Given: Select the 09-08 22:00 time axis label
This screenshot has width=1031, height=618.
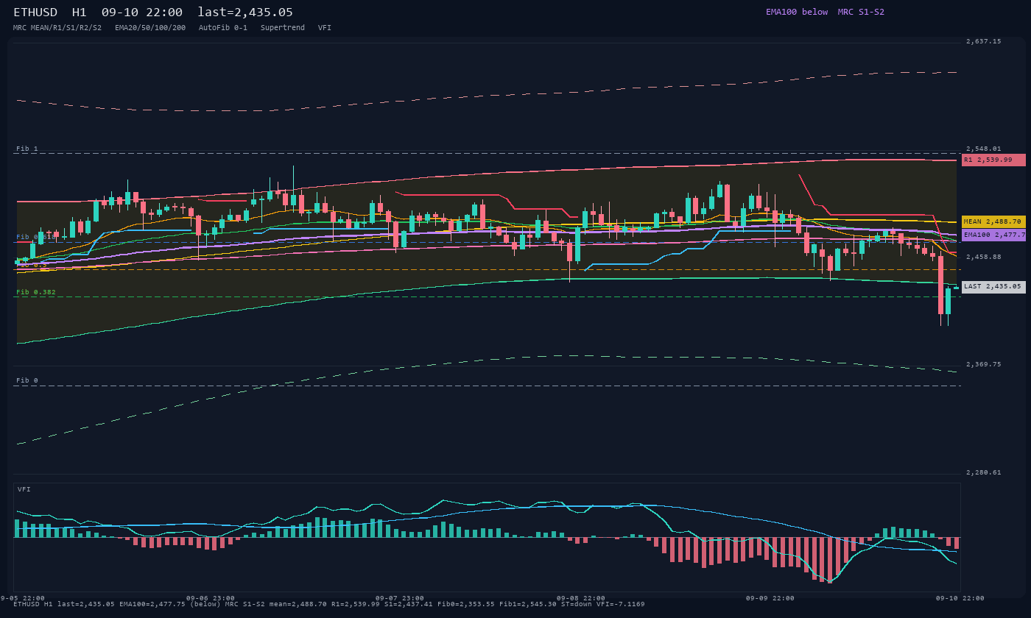Looking at the screenshot, I should click(581, 598).
